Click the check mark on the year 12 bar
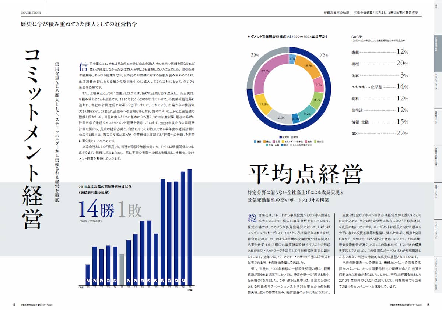442x310 pixels. click(x=101, y=281)
